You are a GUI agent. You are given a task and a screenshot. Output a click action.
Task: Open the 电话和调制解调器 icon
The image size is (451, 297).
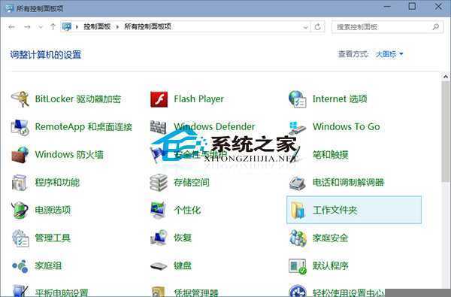[x=298, y=183]
